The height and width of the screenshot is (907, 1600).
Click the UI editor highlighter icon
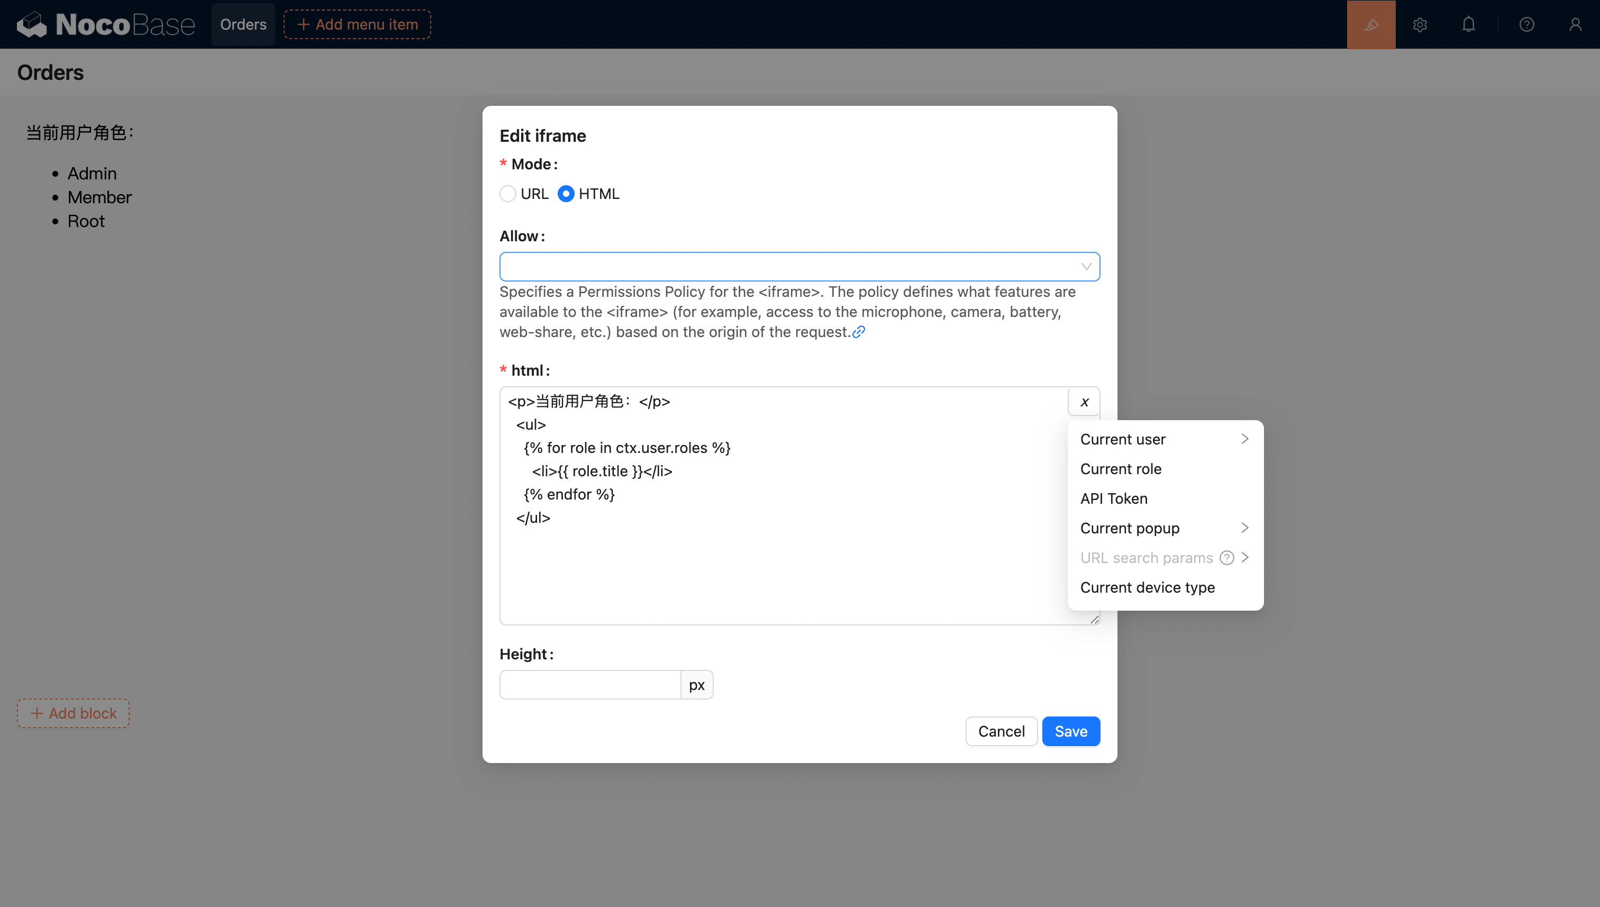(1371, 24)
